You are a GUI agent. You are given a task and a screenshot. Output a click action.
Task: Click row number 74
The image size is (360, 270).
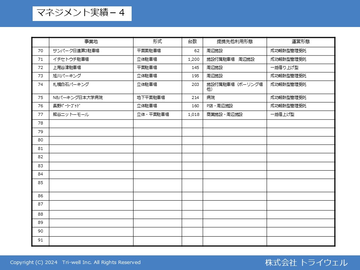point(40,84)
